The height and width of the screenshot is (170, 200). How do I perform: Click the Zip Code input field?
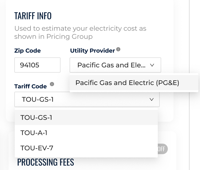click(37, 65)
